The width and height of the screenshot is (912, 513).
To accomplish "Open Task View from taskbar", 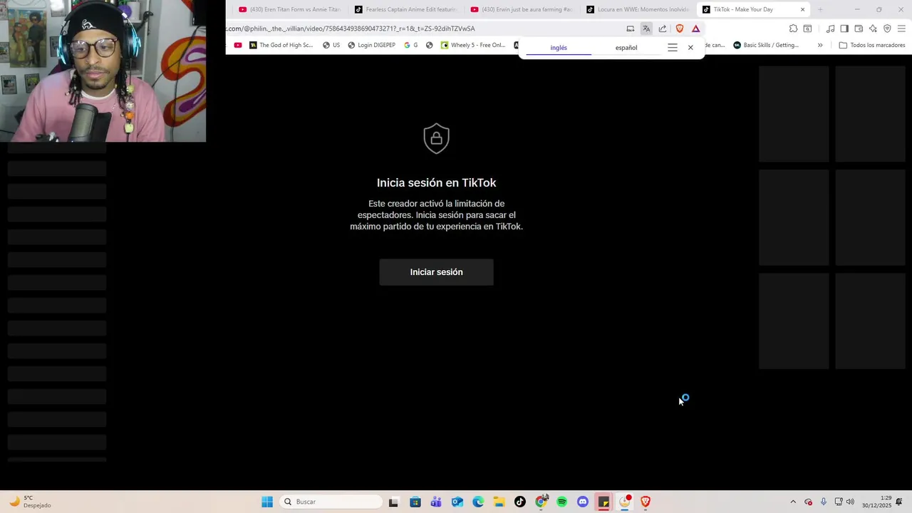I will (x=393, y=502).
